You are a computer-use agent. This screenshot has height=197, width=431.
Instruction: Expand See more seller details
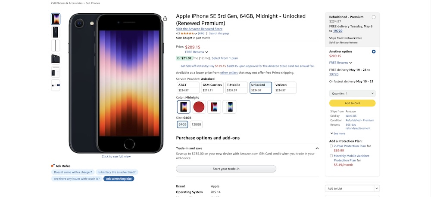[337, 133]
